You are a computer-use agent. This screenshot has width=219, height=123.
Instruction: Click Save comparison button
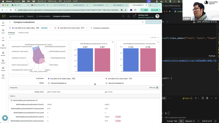click(153, 22)
